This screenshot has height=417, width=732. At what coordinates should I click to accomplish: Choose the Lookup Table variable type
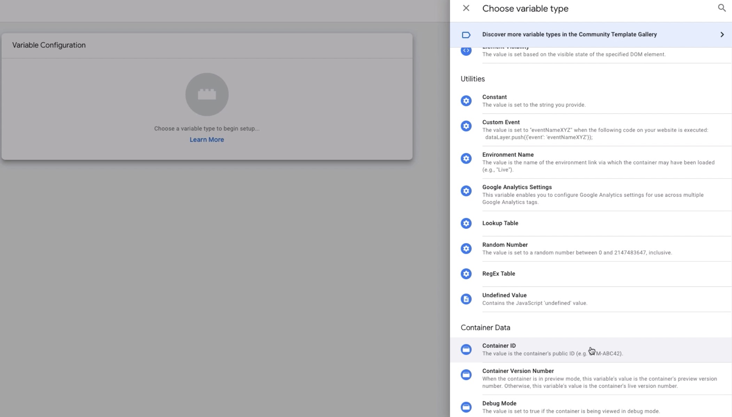(x=500, y=223)
